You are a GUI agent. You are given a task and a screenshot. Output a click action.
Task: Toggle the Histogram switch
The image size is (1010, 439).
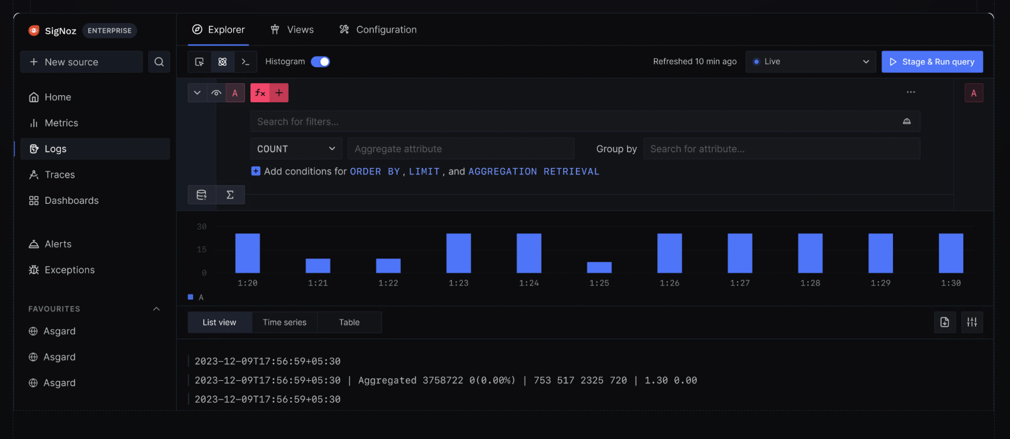click(x=320, y=61)
